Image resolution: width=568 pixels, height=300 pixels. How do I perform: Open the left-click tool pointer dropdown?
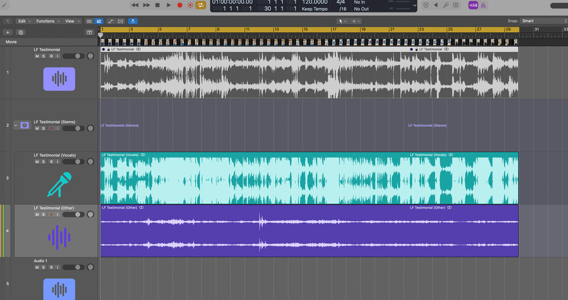pos(343,21)
